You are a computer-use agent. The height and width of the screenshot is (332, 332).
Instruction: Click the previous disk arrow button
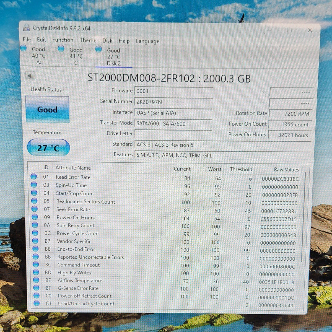coord(30,76)
